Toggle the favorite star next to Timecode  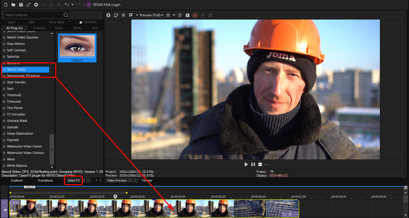tap(4, 101)
